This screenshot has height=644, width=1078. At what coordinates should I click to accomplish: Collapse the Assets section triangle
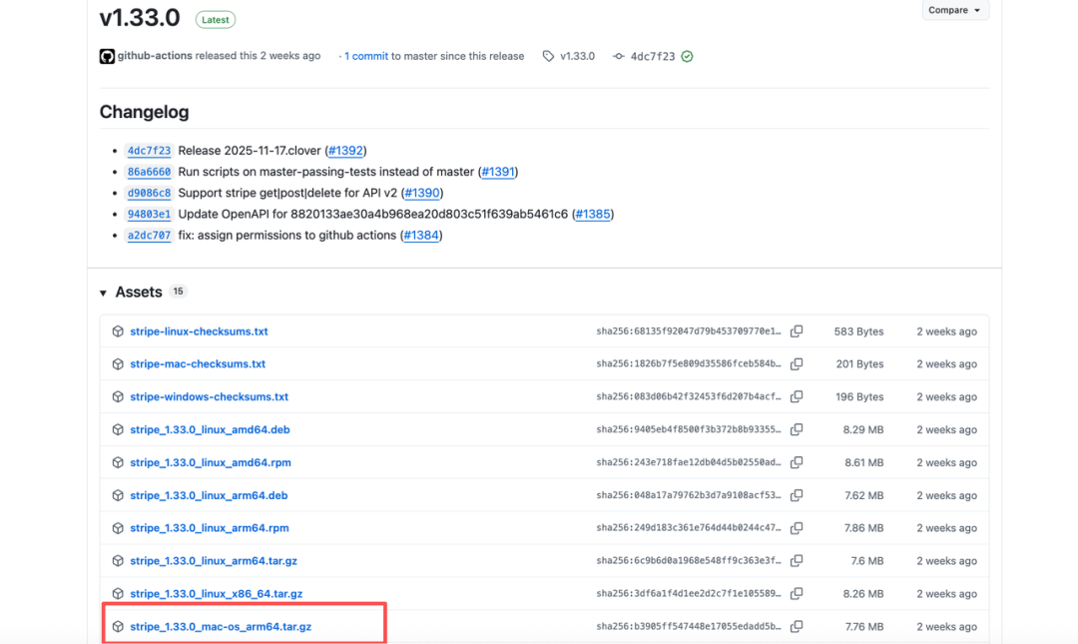click(x=103, y=294)
